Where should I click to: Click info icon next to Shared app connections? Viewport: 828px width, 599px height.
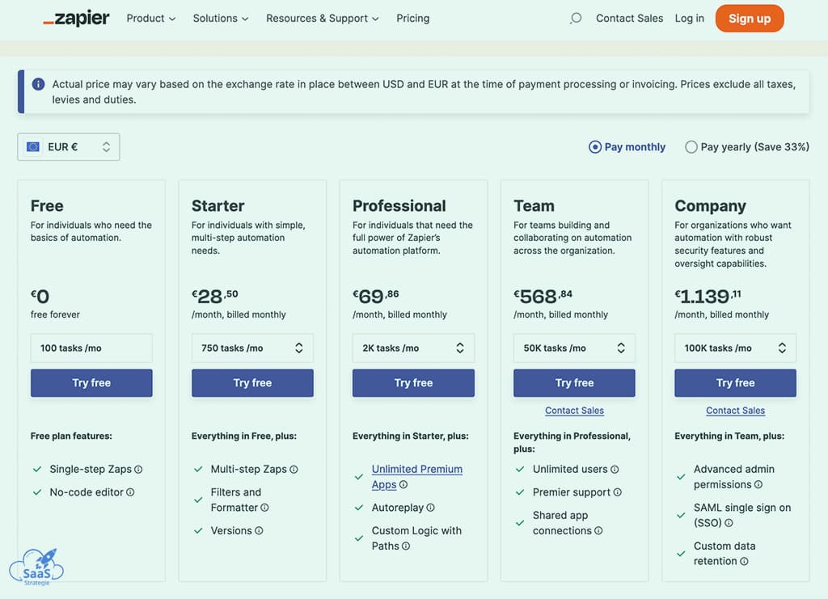click(x=598, y=530)
